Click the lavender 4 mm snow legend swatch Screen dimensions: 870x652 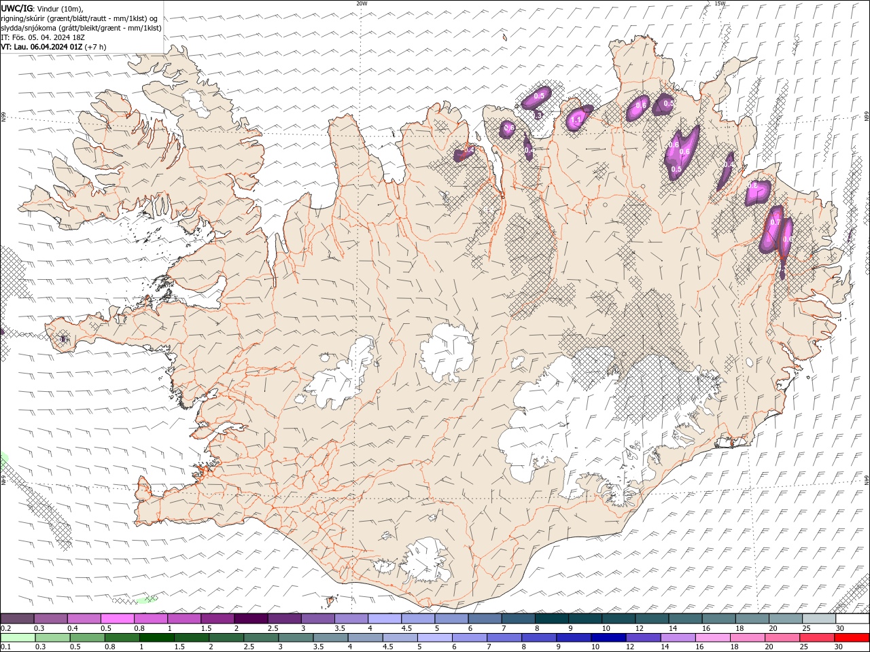click(385, 619)
